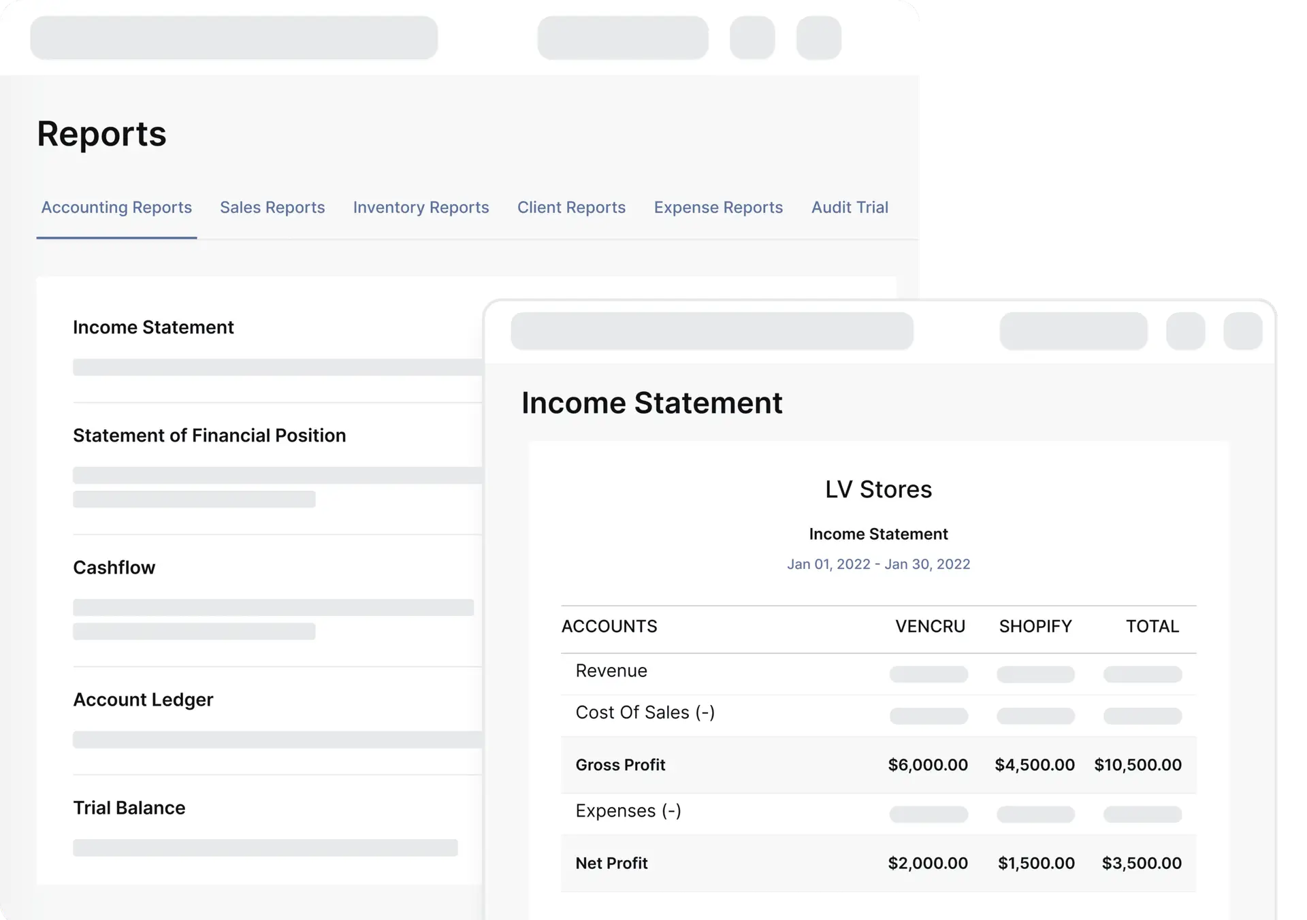1307x920 pixels.
Task: Select the Statement of Financial Position entry
Action: (210, 435)
